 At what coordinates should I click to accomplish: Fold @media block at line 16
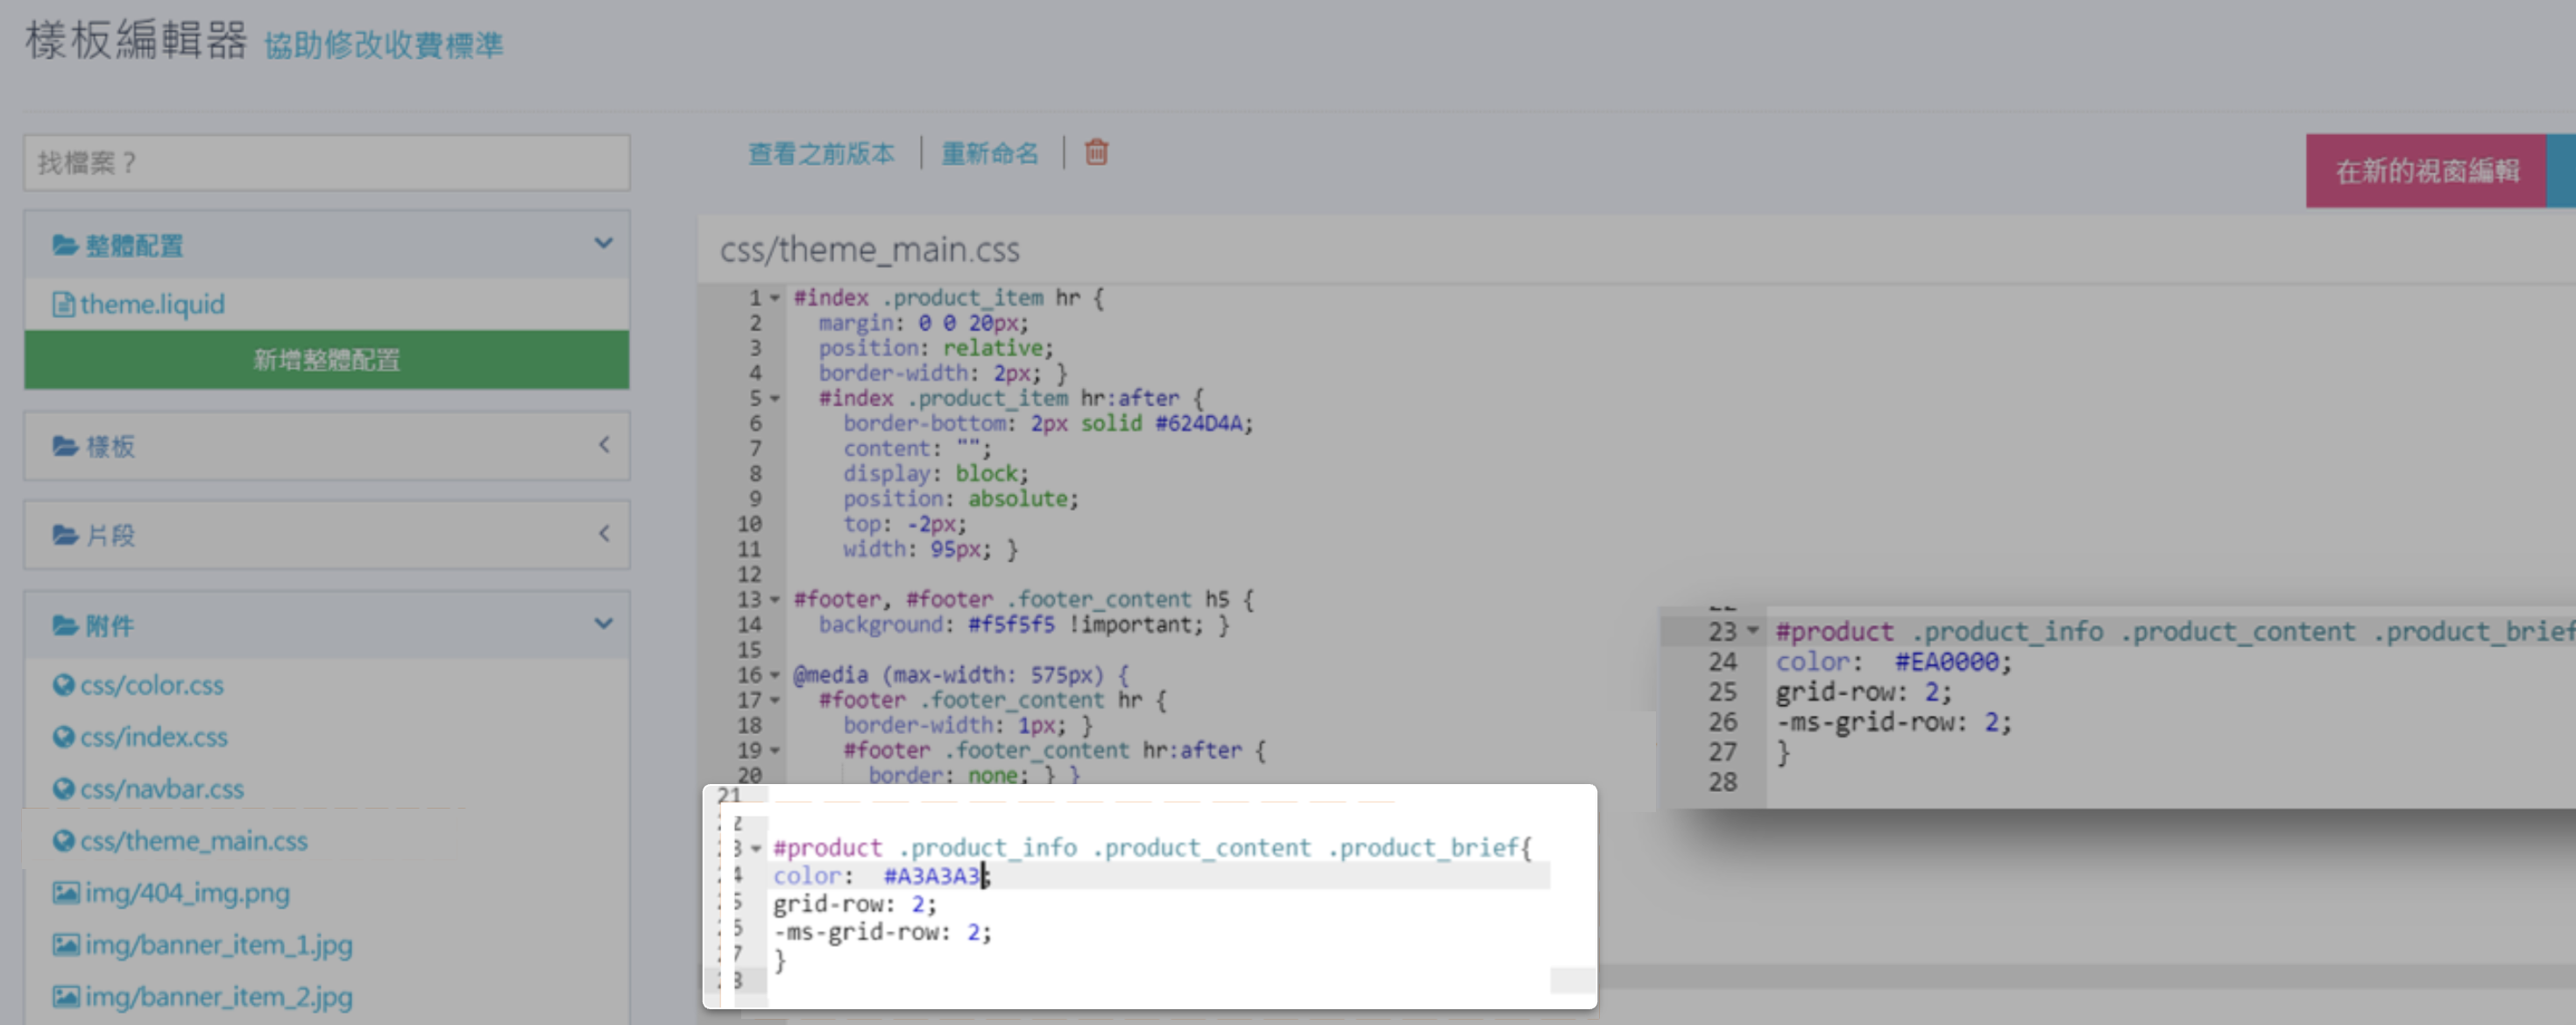click(775, 675)
